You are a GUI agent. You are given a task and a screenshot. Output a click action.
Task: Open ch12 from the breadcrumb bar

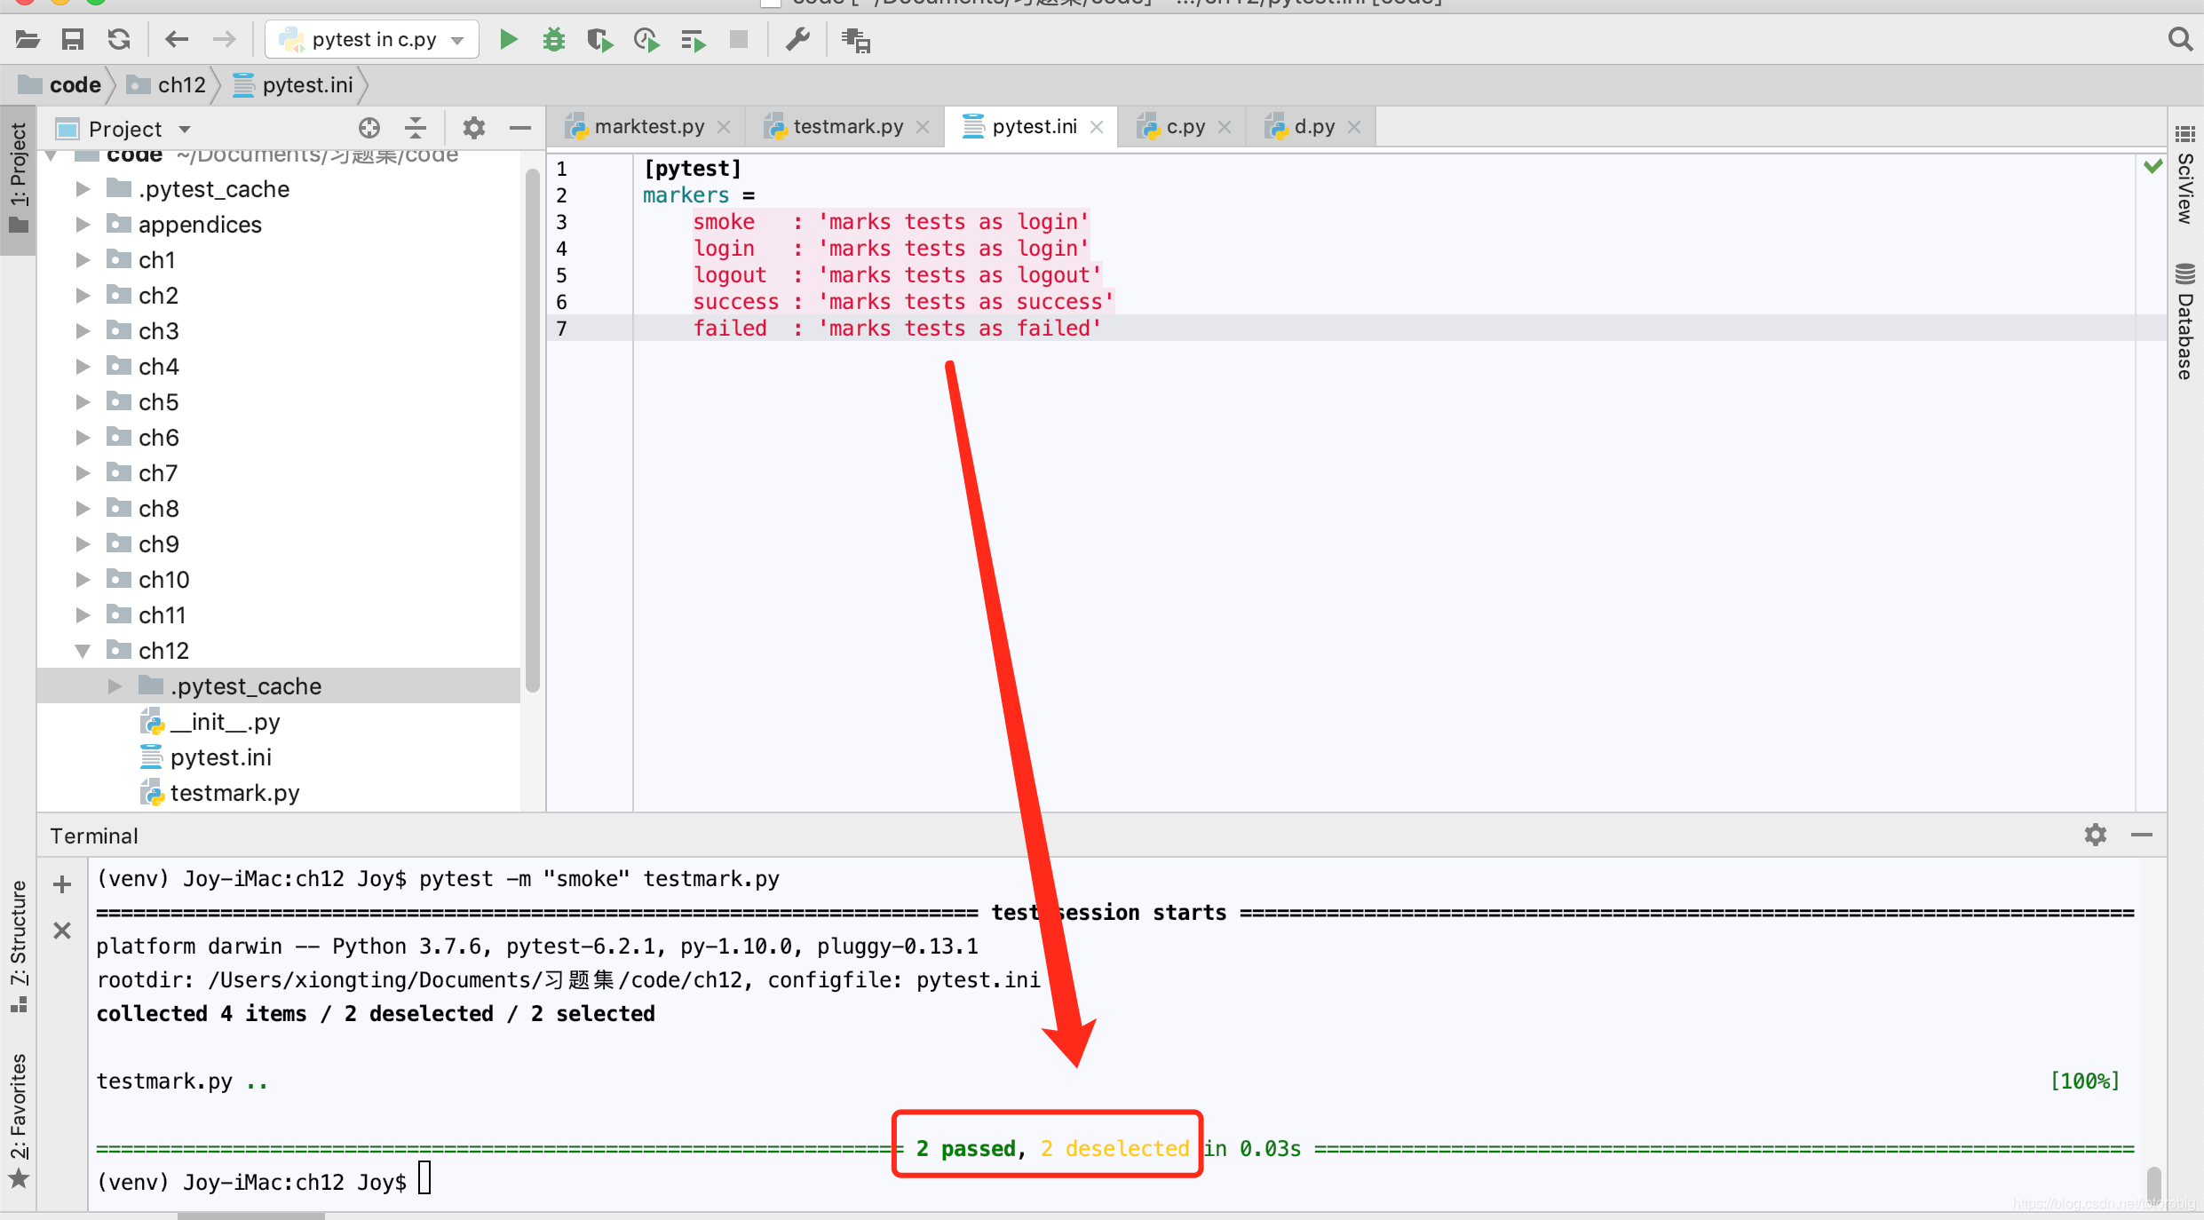[x=178, y=84]
